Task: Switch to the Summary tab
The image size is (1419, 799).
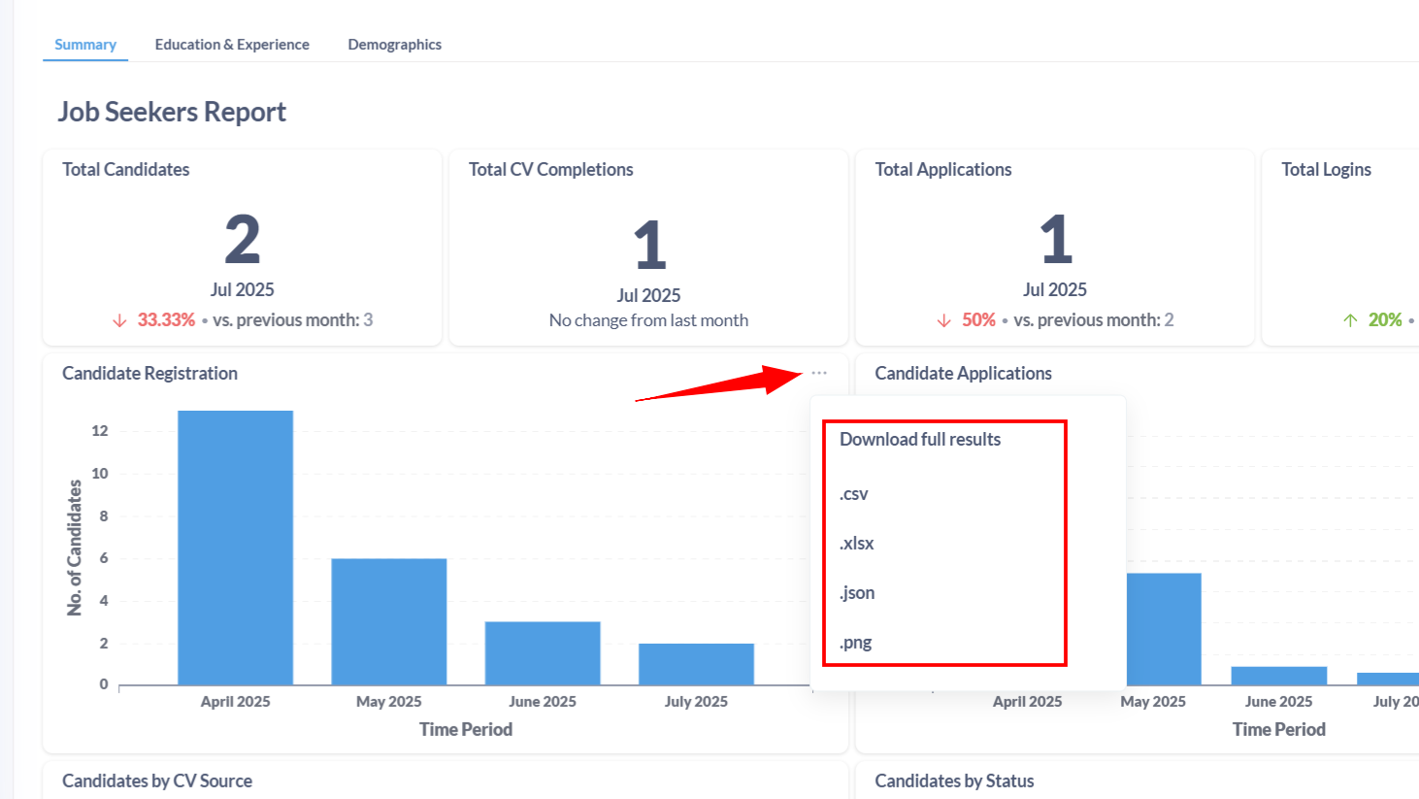Action: point(85,45)
